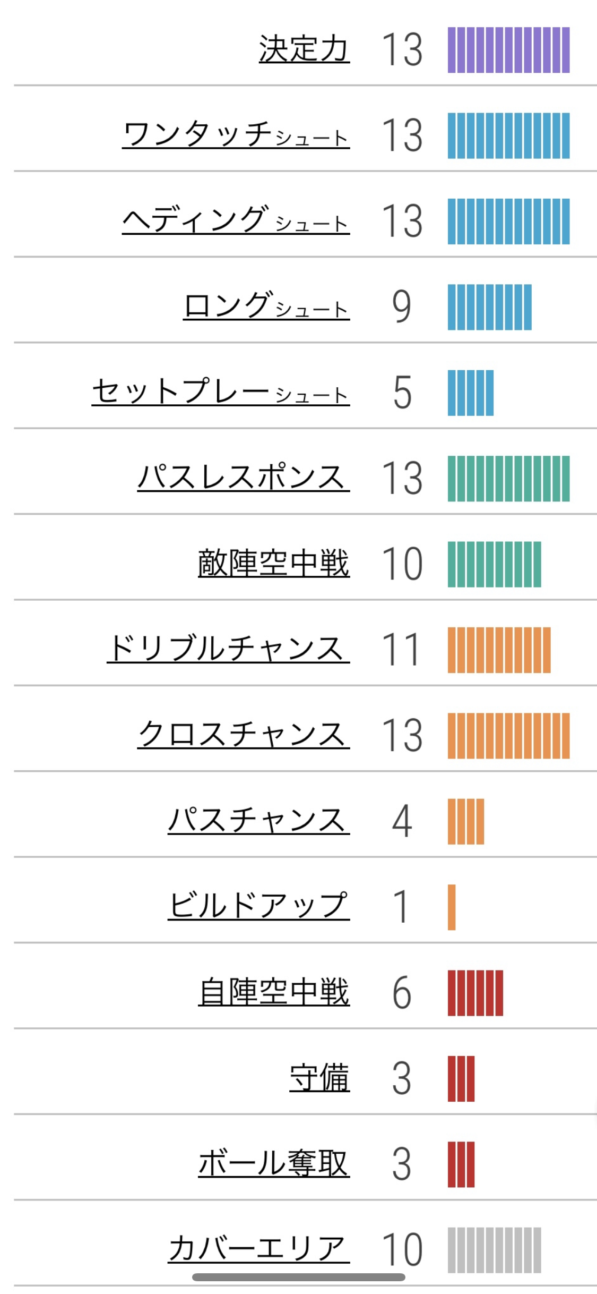Open the 敵陣空中戦 stat link
This screenshot has height=1294, width=597.
[274, 564]
